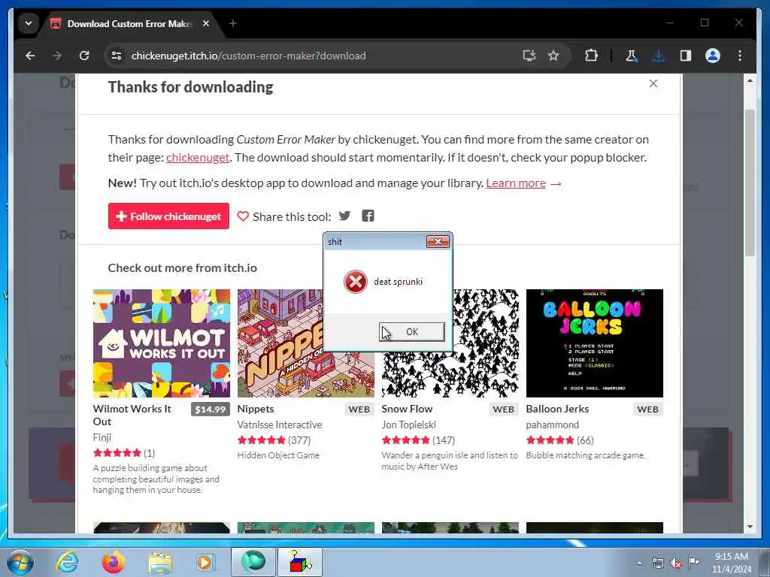Click page scrollbar down arrow
770x577 pixels.
click(x=750, y=527)
